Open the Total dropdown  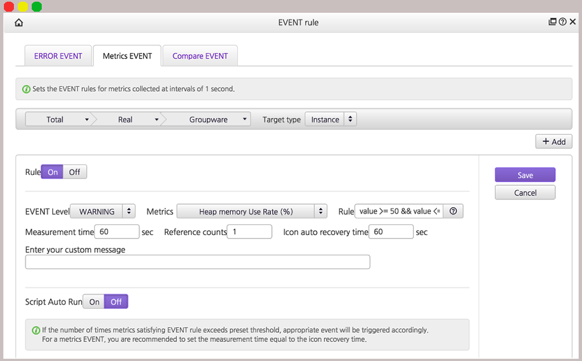tap(58, 120)
